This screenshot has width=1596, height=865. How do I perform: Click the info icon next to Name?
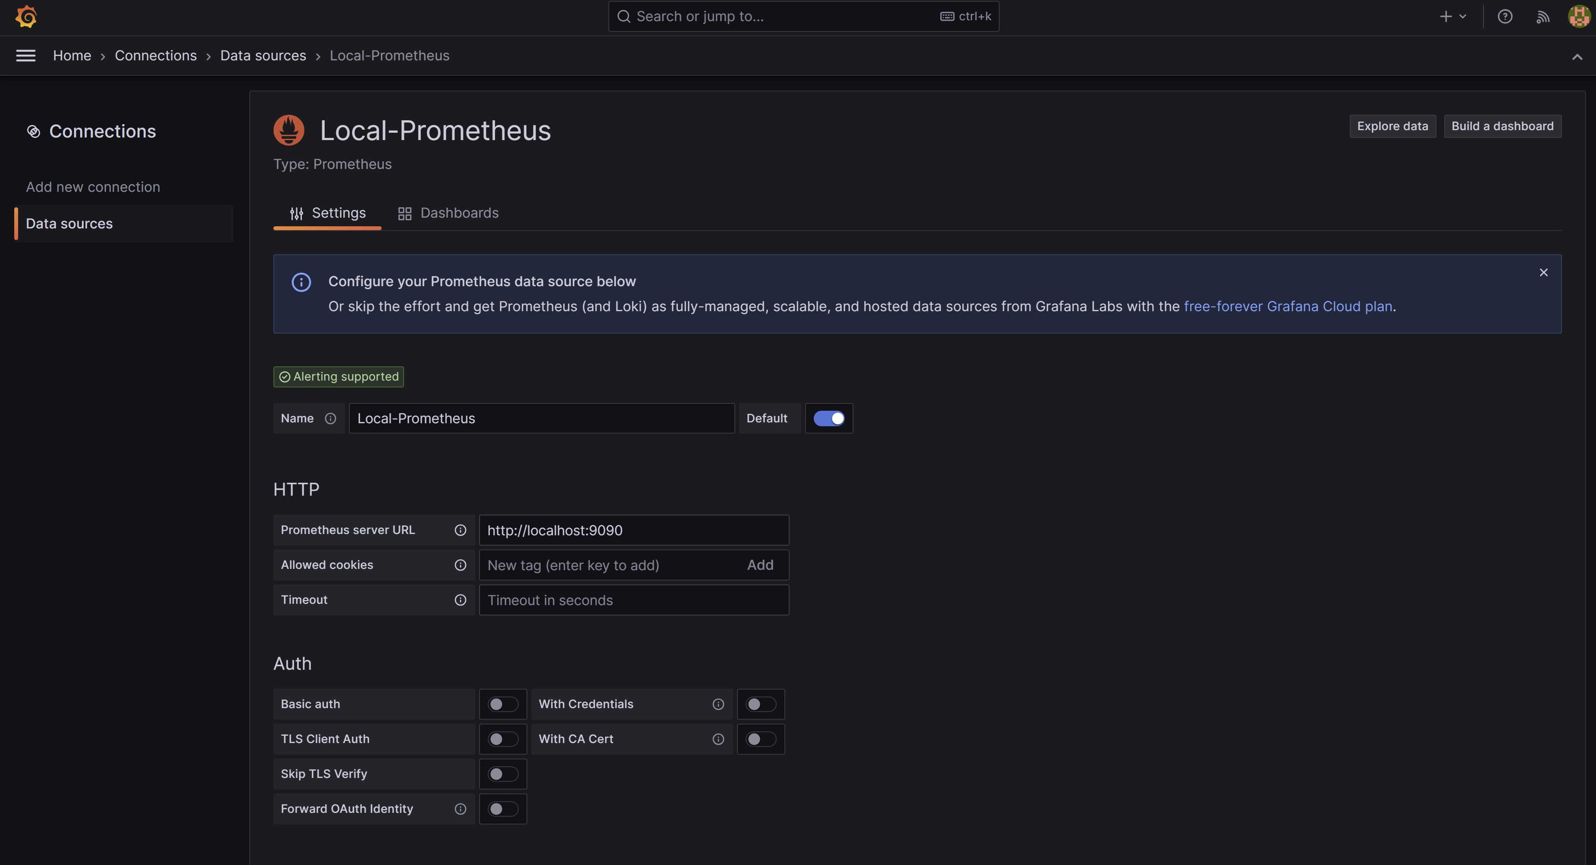(330, 418)
